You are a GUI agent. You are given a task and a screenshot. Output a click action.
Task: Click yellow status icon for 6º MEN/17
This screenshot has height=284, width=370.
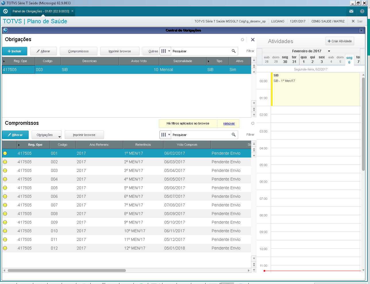pos(5,196)
